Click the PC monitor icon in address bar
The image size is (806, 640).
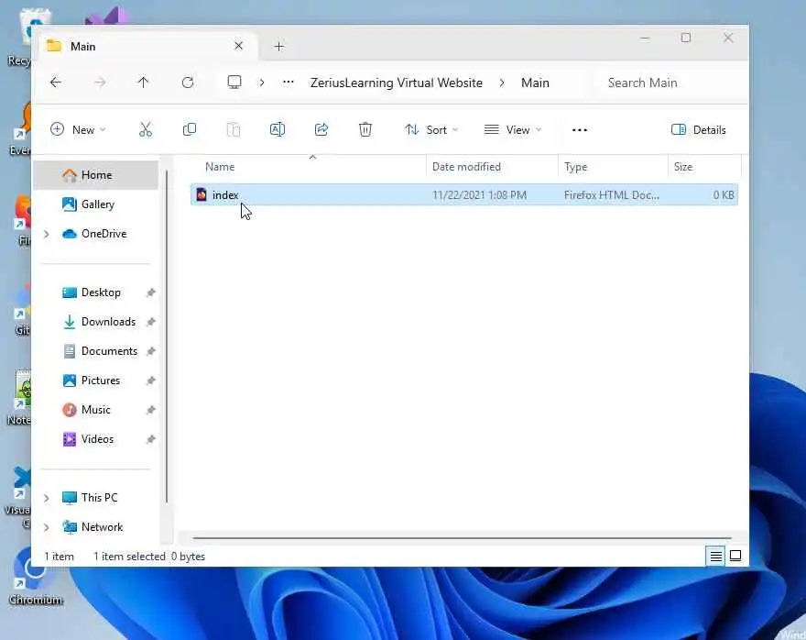[x=234, y=83]
